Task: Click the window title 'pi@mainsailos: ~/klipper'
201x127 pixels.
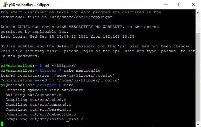Action: coord(29,5)
